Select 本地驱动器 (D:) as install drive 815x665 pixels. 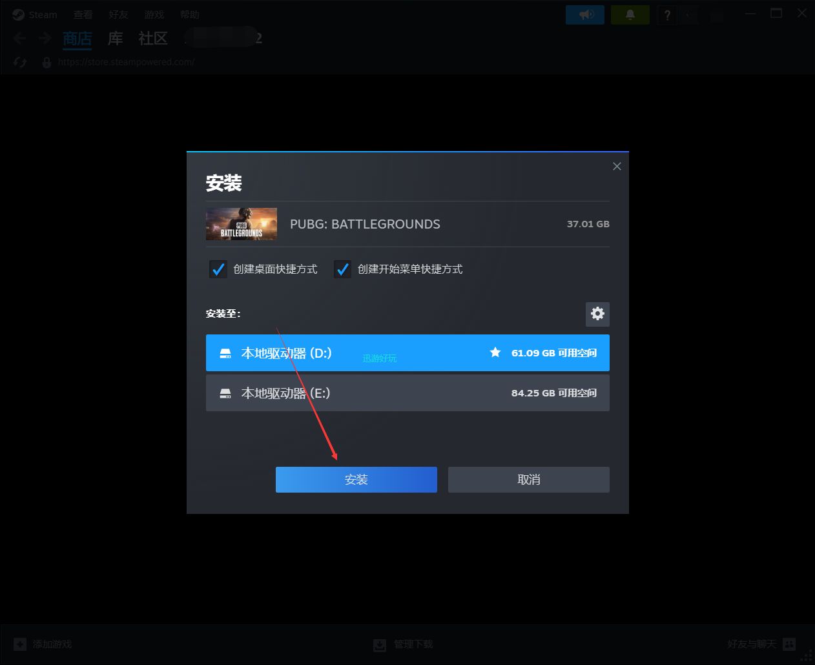coord(407,353)
